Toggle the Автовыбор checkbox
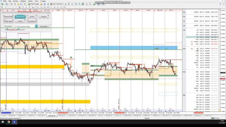226x127 pixels. (4, 26)
